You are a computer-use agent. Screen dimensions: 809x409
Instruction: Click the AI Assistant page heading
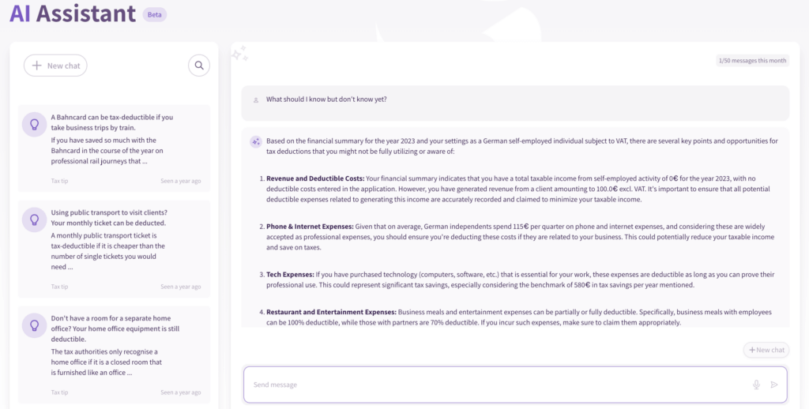tap(73, 13)
